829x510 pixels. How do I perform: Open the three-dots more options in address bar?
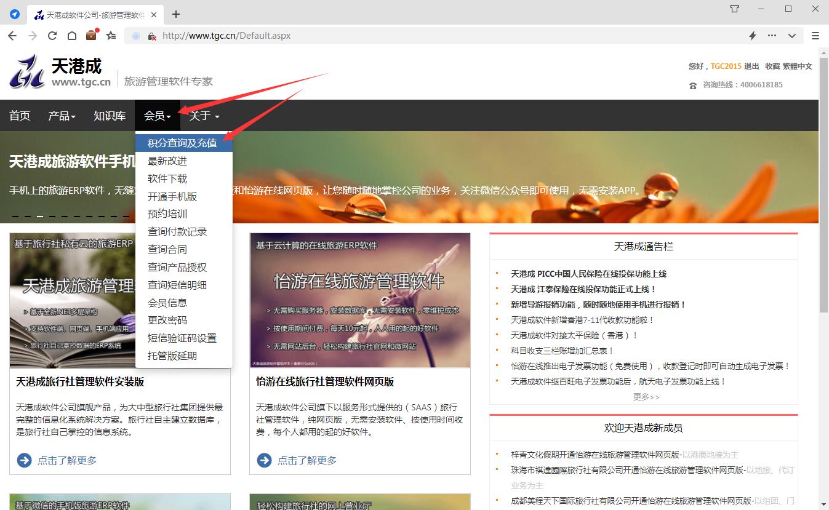pyautogui.click(x=772, y=36)
